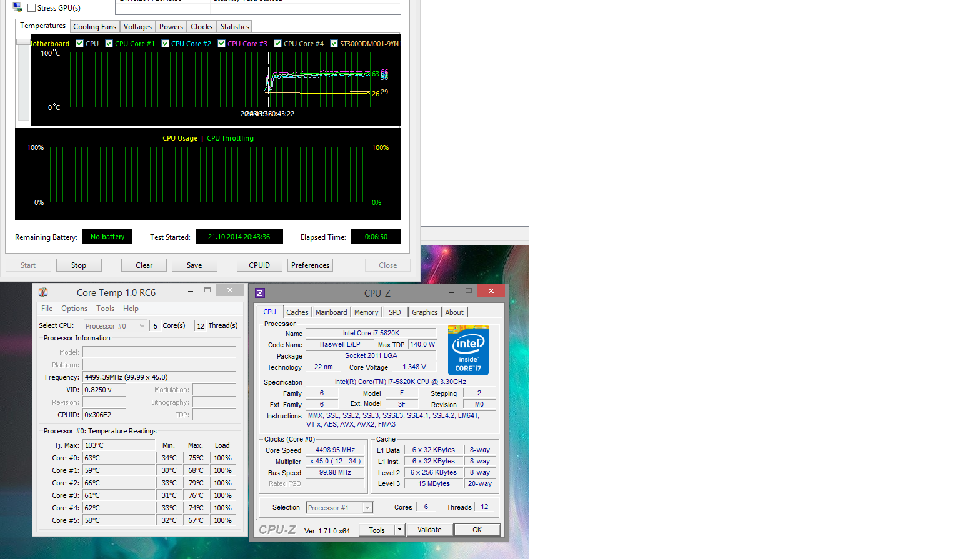Toggle the ST3000DM001 drive graph checkbox
The image size is (960, 559).
[334, 44]
